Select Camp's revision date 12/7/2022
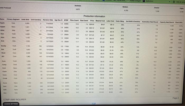185x106 pixels. pos(50,65)
